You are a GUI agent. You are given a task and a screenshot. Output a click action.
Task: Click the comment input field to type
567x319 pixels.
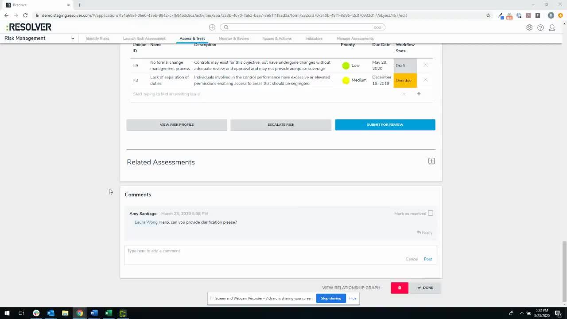(x=221, y=251)
